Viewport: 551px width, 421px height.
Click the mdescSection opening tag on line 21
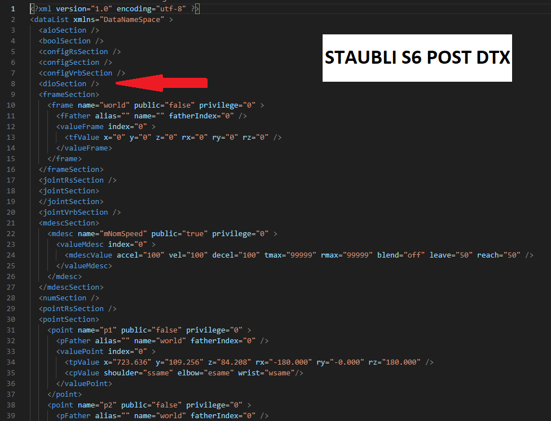[69, 223]
